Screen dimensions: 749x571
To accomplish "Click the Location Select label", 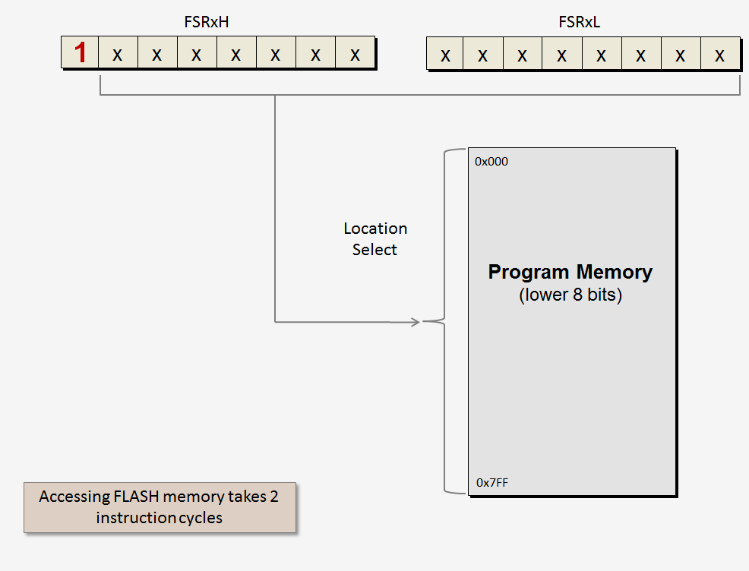I will coord(375,238).
